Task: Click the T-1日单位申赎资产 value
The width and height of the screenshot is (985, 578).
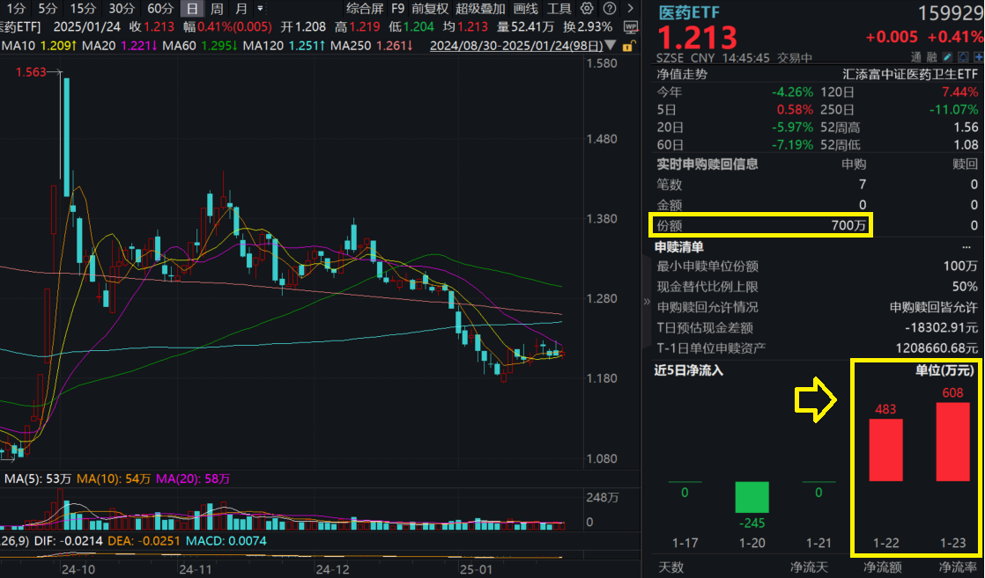Action: [937, 348]
